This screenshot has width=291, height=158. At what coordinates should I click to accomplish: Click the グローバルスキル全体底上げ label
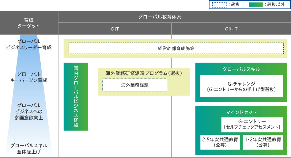click(x=29, y=148)
